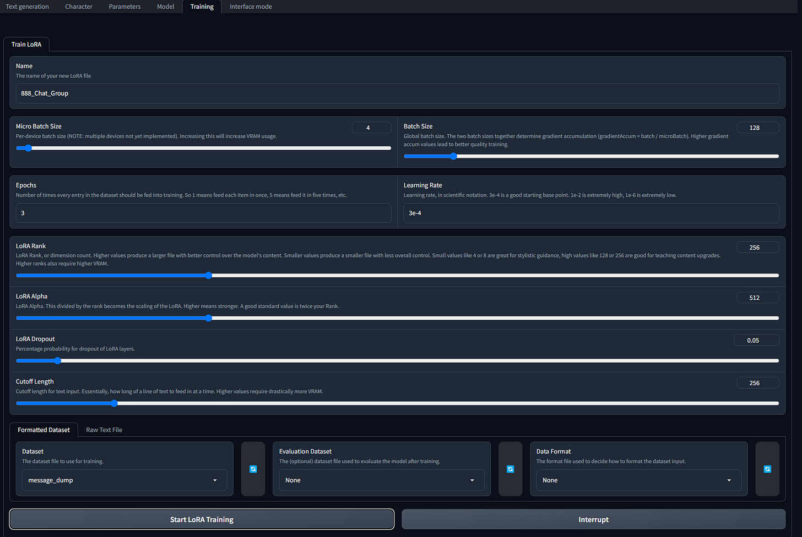802x537 pixels.
Task: Click the Learning Rate input field
Action: click(x=591, y=213)
